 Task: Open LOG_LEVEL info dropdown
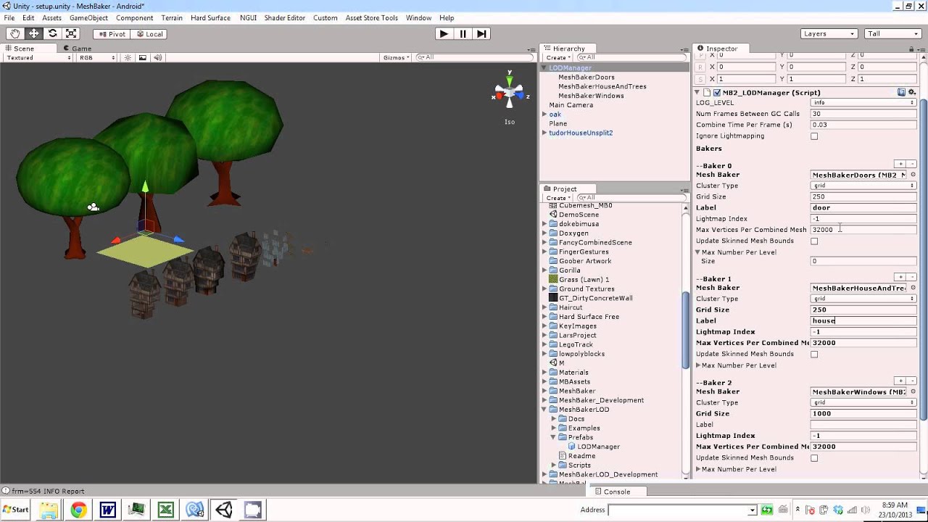[x=863, y=103]
